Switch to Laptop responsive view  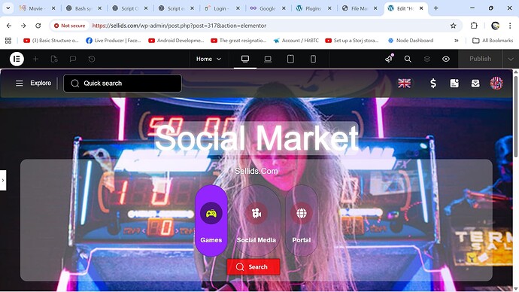[268, 59]
